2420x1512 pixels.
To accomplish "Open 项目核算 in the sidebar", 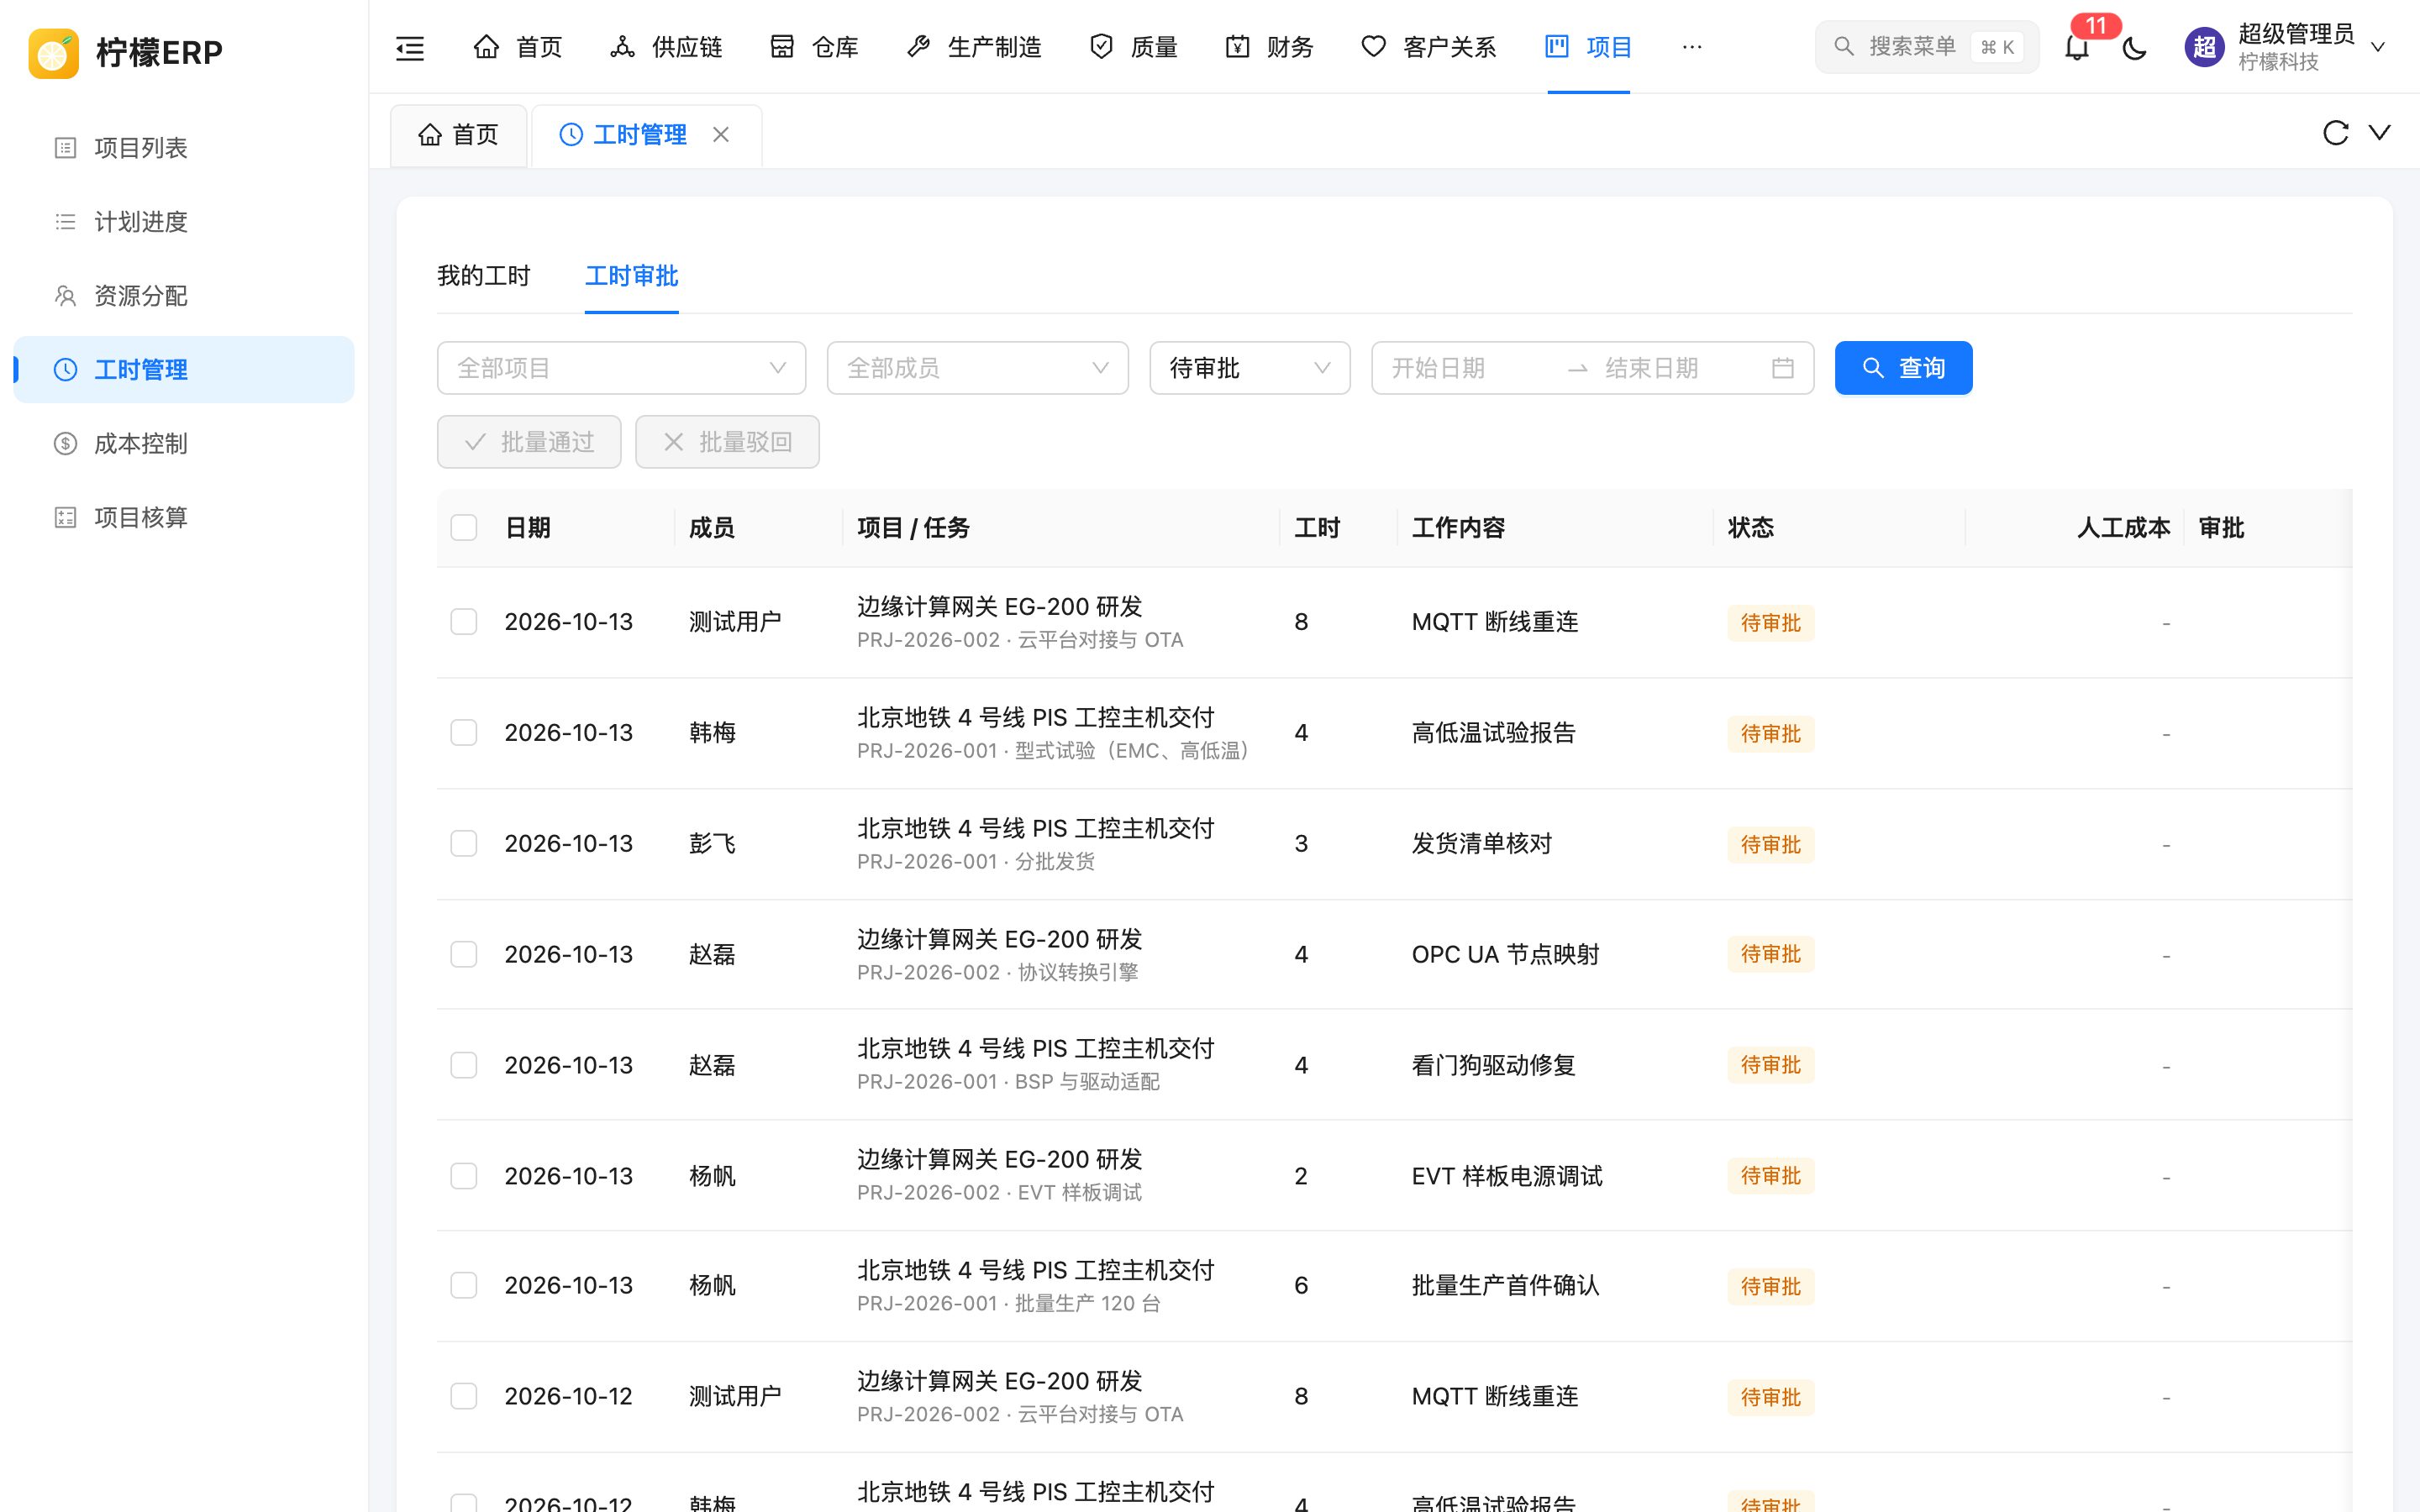I will click(x=184, y=517).
